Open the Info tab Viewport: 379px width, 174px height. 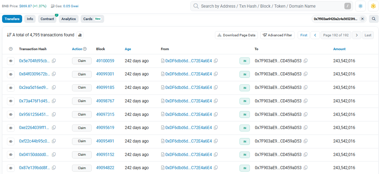tap(30, 19)
